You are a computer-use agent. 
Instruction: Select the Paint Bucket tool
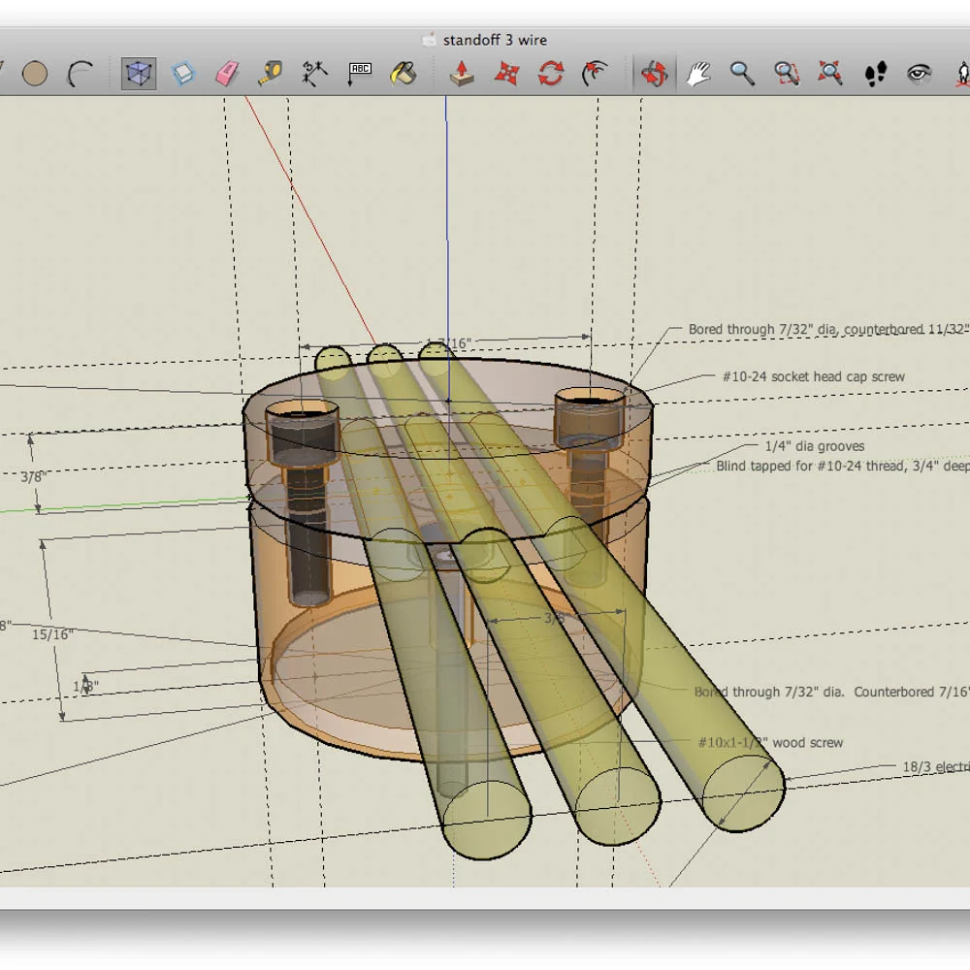click(x=404, y=75)
